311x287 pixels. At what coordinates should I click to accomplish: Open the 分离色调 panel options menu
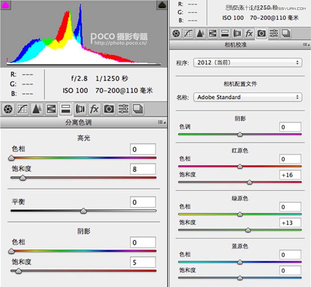click(161, 122)
